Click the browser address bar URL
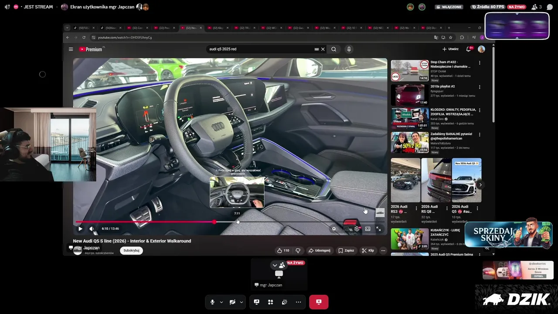Viewport: 558px width, 314px height. 125,38
